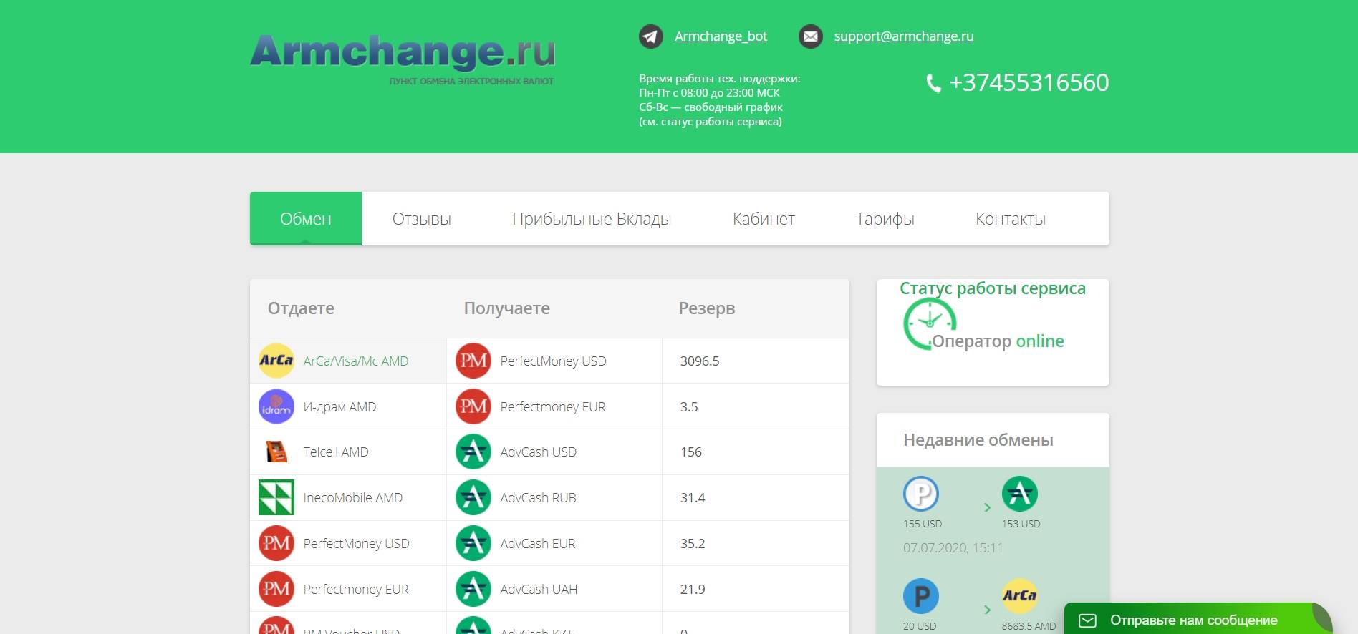The height and width of the screenshot is (634, 1358).
Task: Select Perfectmoney EUR in Отдаете column
Action: (x=348, y=589)
